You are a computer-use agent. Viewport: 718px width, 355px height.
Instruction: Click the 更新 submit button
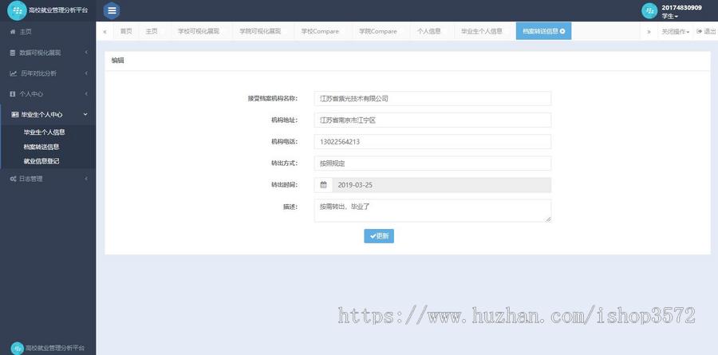379,236
